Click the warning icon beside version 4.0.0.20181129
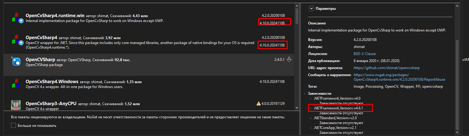Image resolution: width=469 pixels, height=136 pixels. 258,104
